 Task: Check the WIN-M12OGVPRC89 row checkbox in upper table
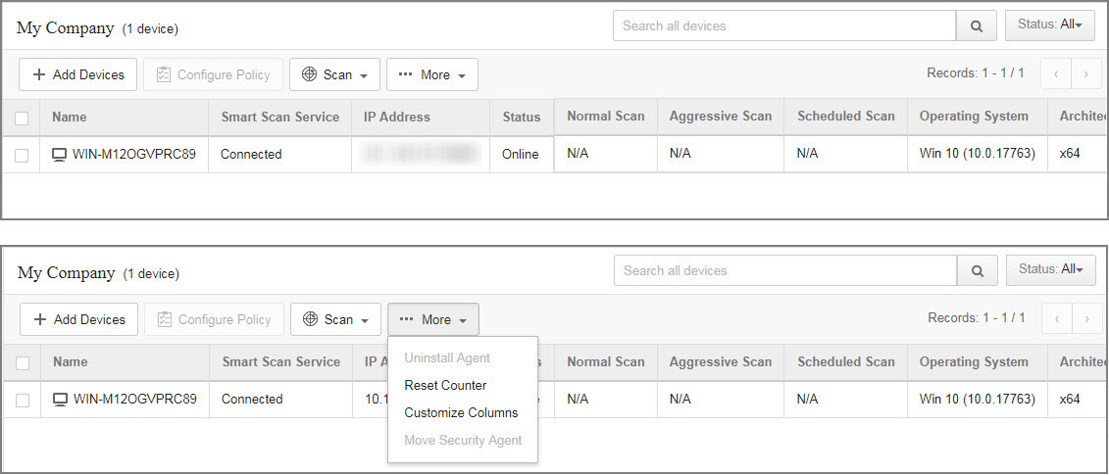click(22, 155)
